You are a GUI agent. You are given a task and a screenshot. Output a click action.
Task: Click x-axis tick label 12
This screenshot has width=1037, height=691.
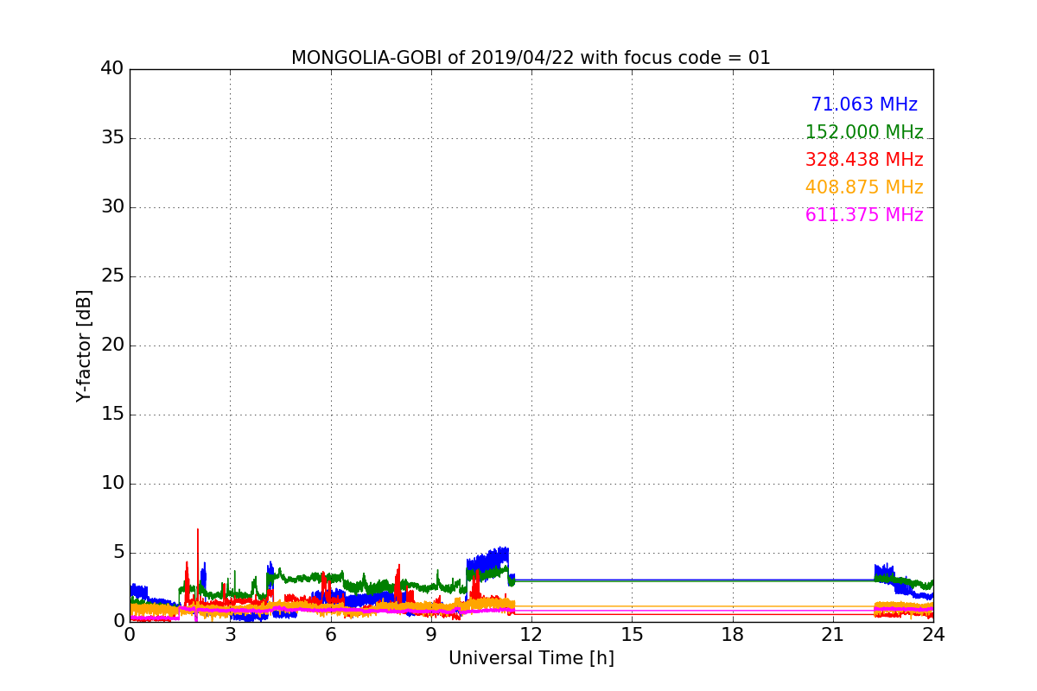point(531,634)
